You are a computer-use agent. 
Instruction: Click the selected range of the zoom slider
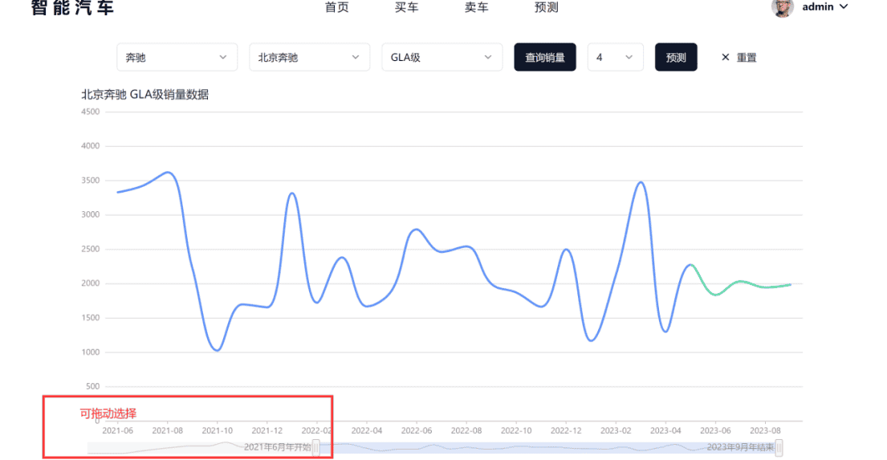pyautogui.click(x=547, y=447)
